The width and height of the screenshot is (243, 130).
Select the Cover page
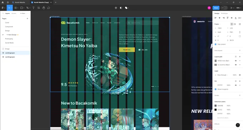[7, 22]
